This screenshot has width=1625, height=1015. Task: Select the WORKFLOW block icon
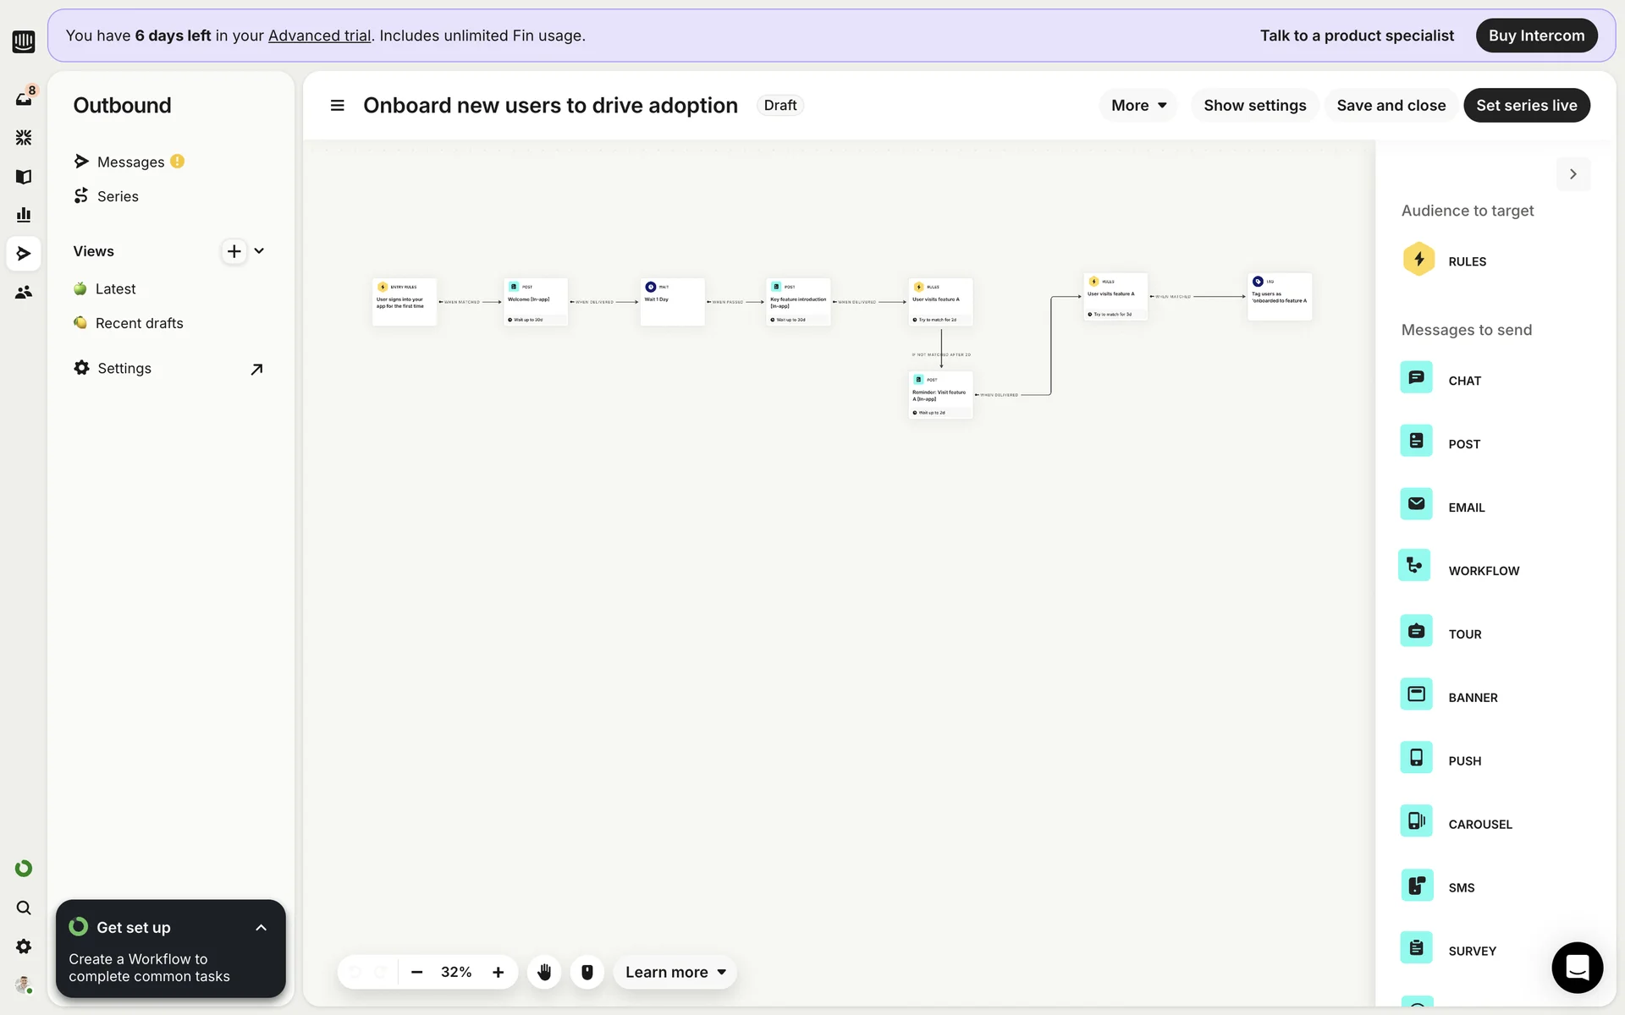point(1414,566)
